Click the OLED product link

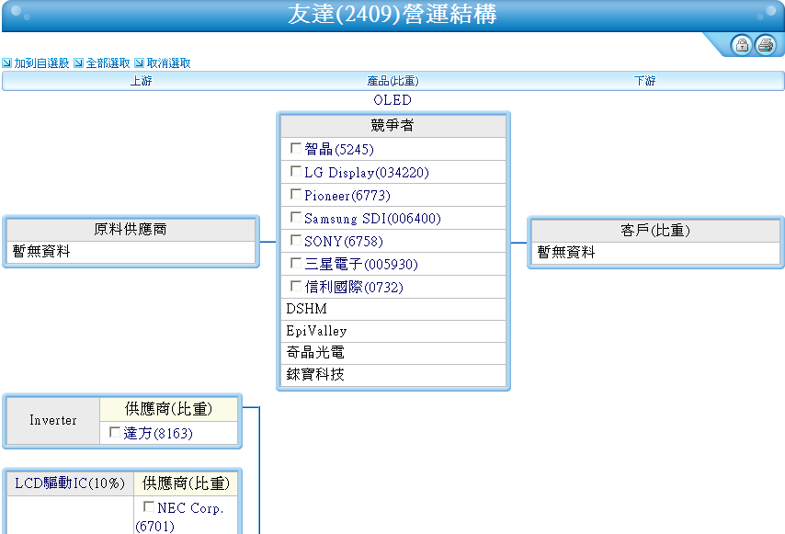[392, 100]
